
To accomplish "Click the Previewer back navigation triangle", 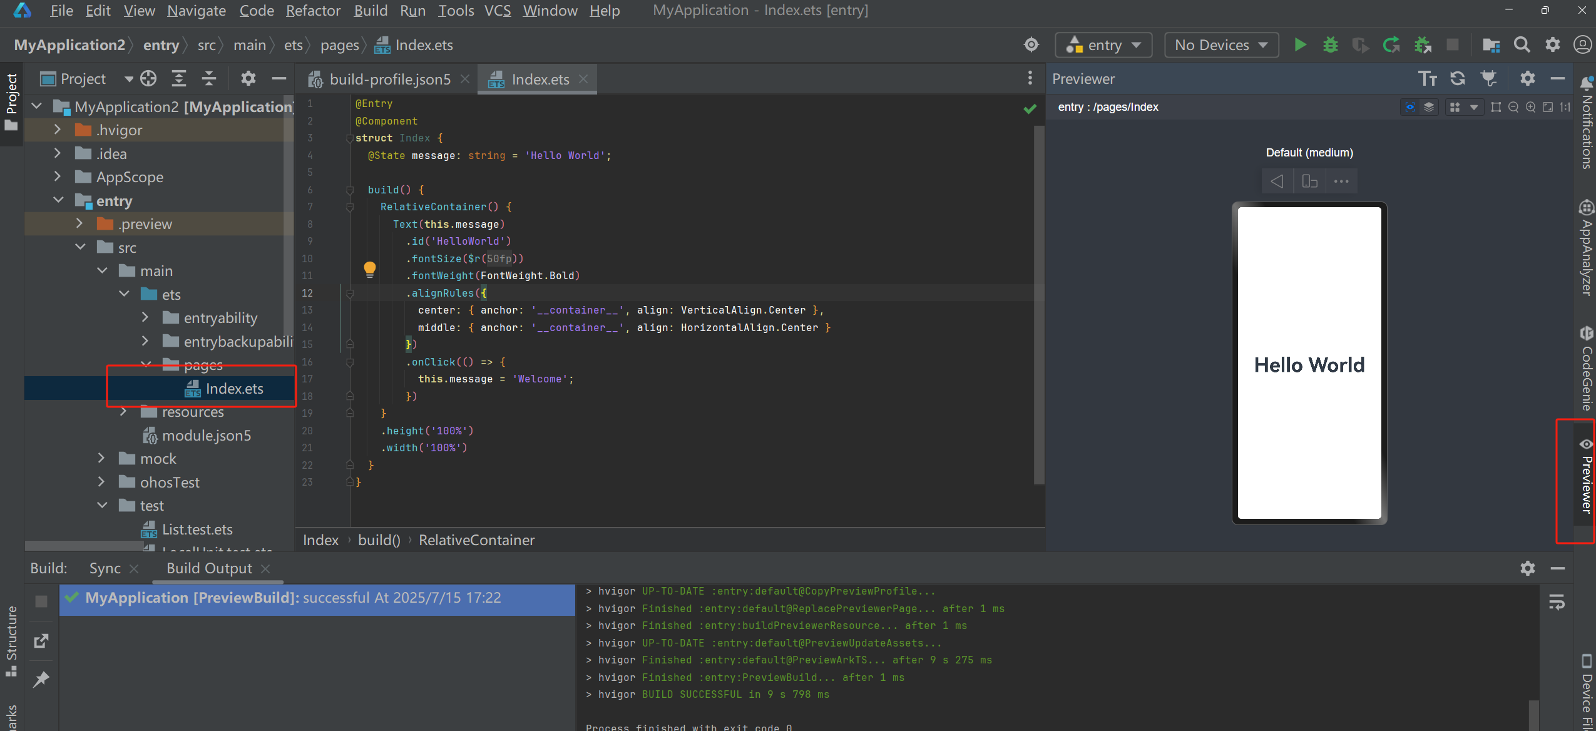I will tap(1277, 181).
